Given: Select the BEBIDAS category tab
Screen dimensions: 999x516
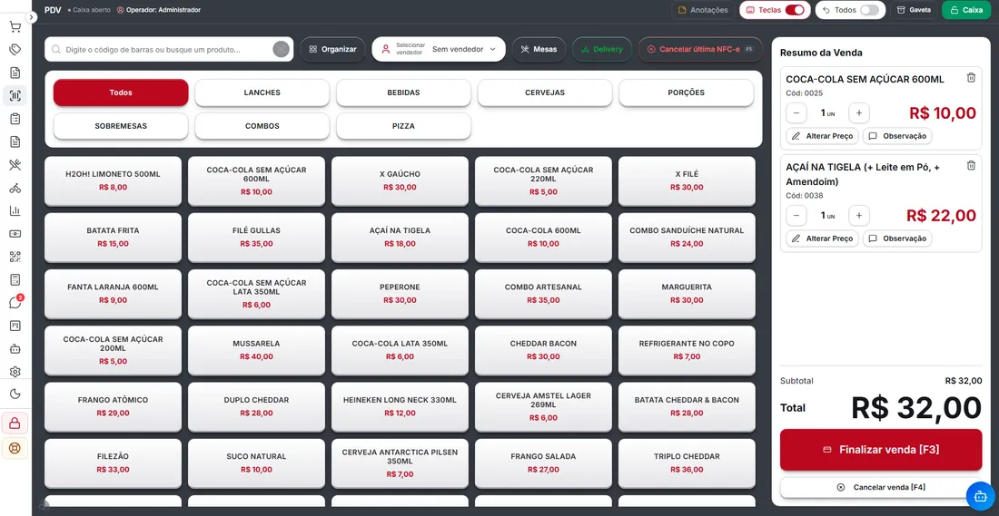Looking at the screenshot, I should click(x=403, y=92).
